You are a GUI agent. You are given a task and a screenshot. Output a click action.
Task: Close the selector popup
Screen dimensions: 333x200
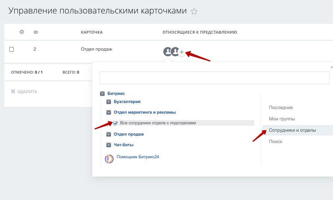(332, 67)
